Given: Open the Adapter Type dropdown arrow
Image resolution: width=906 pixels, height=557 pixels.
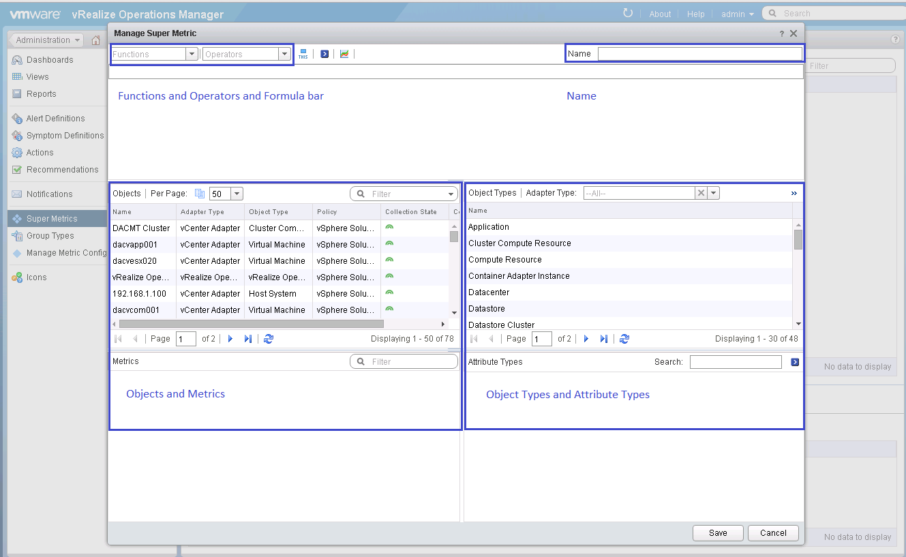Looking at the screenshot, I should 713,193.
